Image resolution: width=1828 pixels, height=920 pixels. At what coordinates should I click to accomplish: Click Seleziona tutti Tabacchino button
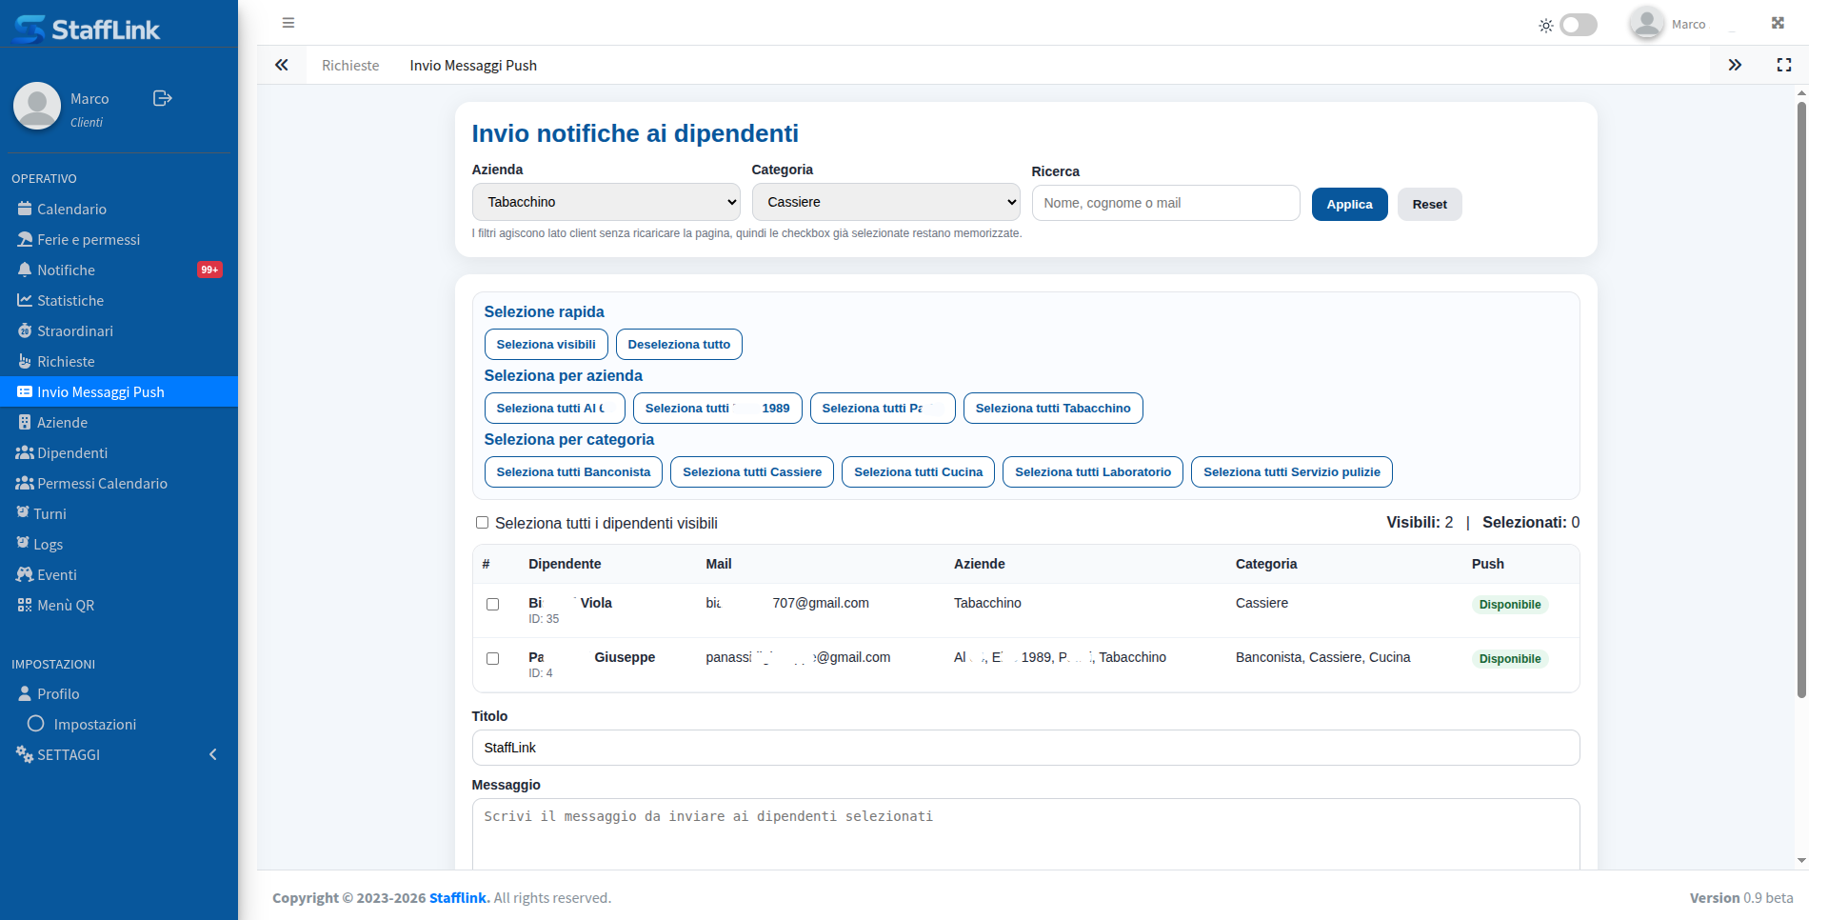(x=1053, y=408)
